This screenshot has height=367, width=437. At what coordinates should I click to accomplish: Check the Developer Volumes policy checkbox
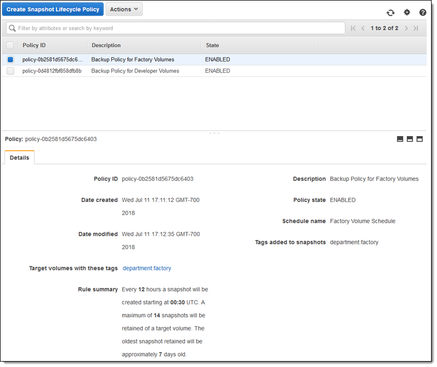click(10, 71)
